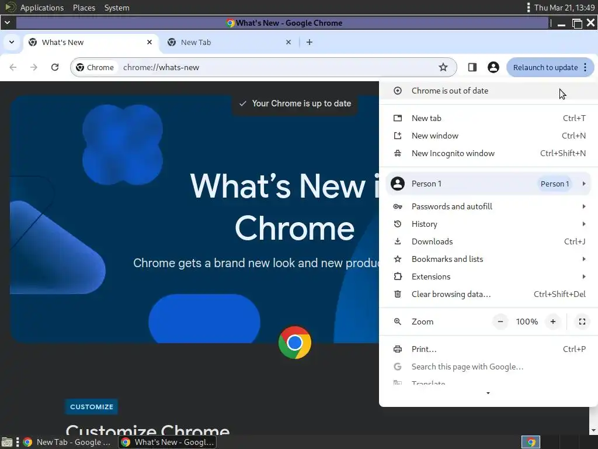Open the tab search dropdown arrow
The image size is (598, 449).
click(12, 42)
